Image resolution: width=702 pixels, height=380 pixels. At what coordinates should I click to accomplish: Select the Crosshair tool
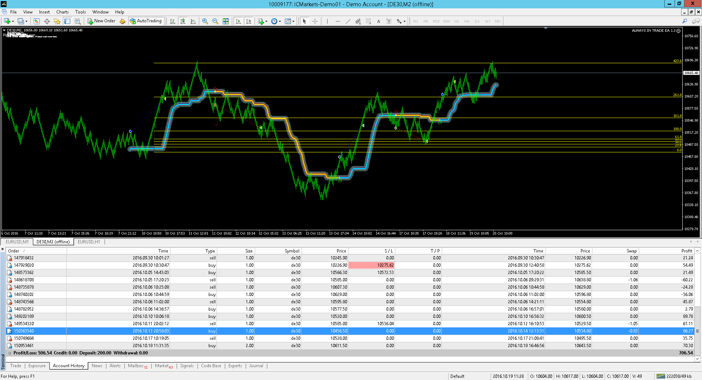[x=315, y=21]
